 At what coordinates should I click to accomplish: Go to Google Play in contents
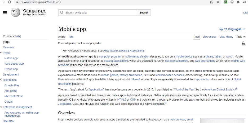tap(12, 85)
